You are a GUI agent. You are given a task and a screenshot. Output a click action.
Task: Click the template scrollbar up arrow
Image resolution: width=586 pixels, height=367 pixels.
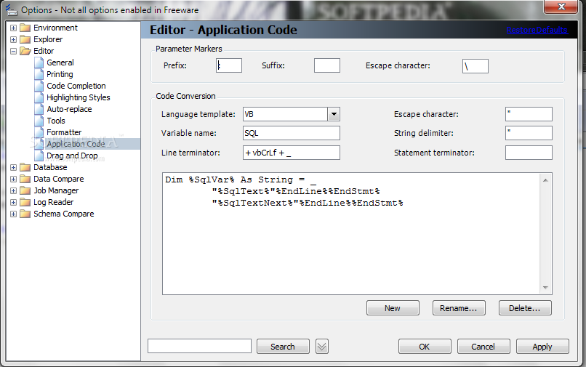[x=545, y=180]
